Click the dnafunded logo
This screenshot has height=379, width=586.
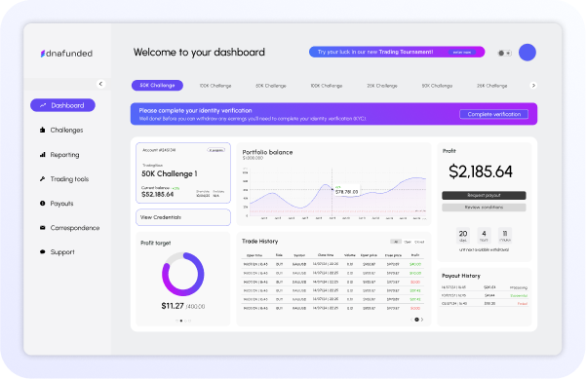(x=66, y=54)
